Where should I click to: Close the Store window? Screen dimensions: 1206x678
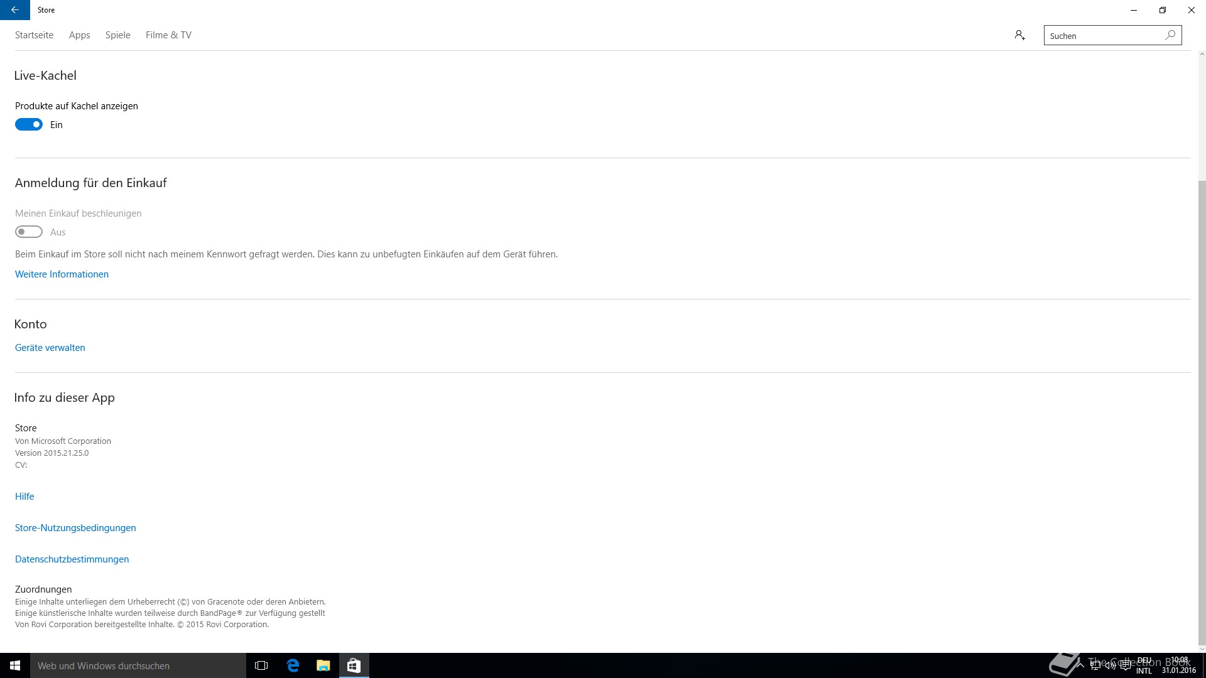[x=1192, y=10]
